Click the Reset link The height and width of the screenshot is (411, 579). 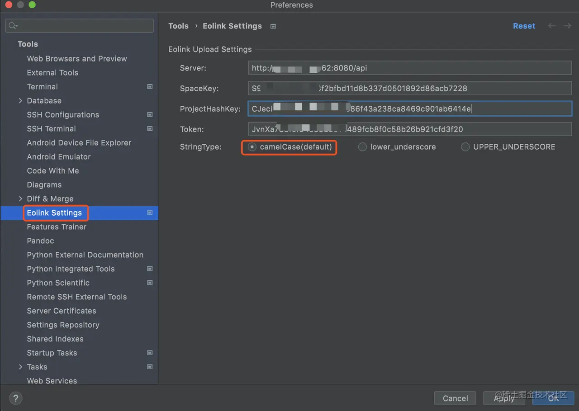(x=524, y=26)
